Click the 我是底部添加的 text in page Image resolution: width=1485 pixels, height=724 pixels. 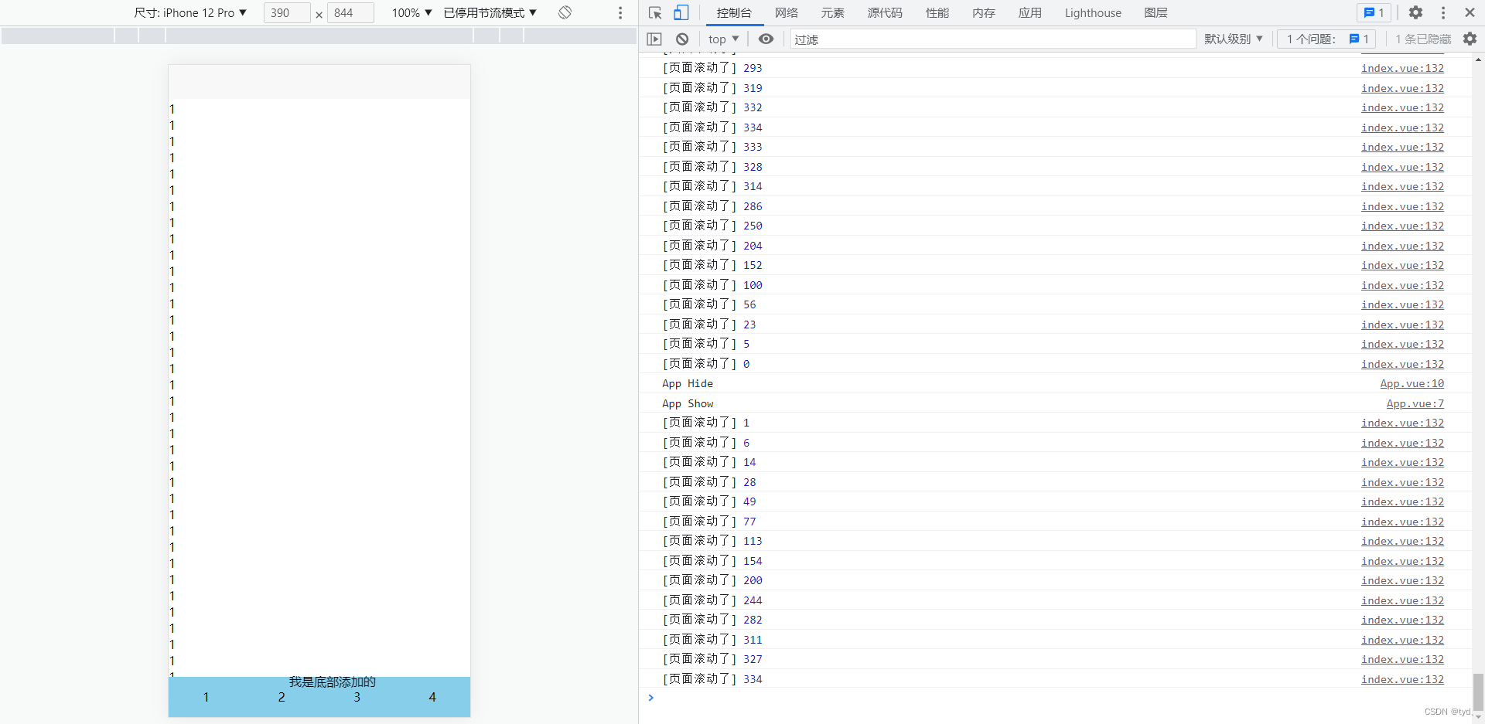coord(333,682)
